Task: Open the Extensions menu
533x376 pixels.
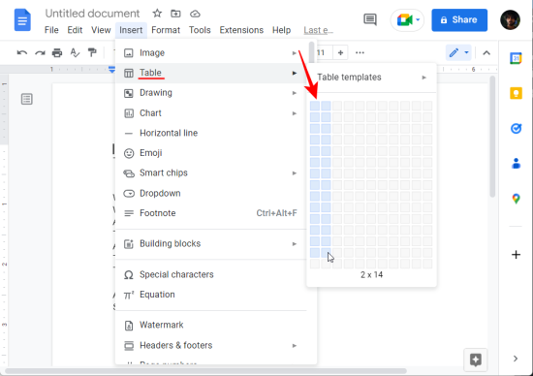Action: tap(241, 30)
